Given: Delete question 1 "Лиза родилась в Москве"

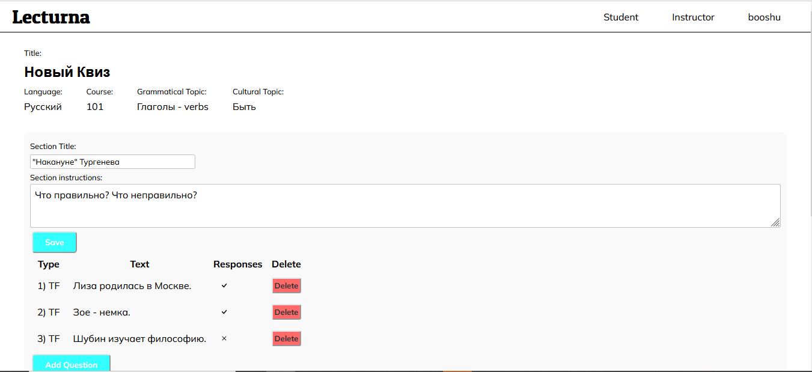Looking at the screenshot, I should (x=286, y=285).
